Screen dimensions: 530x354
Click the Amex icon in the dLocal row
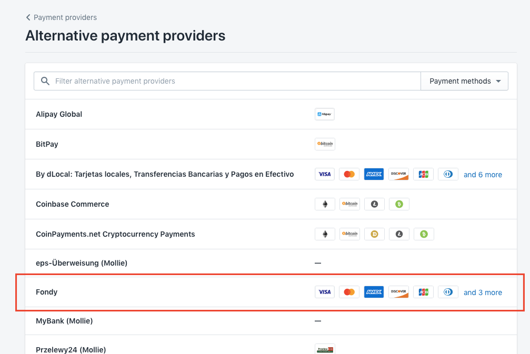[374, 174]
